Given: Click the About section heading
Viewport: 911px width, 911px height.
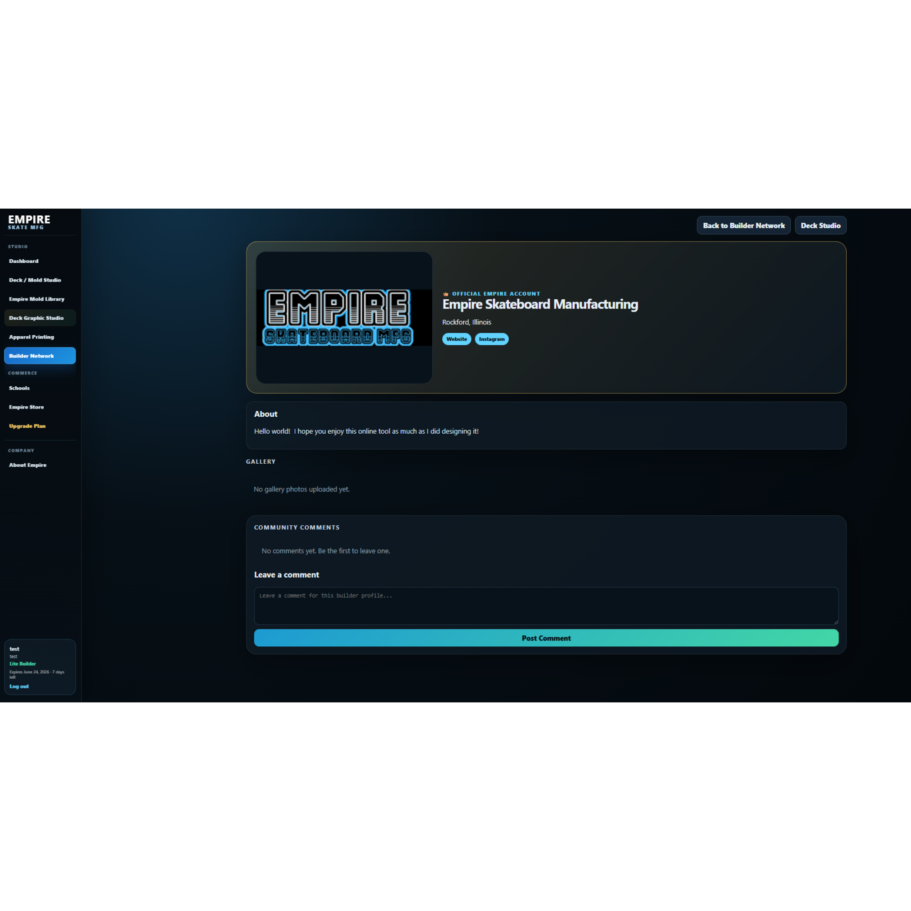Looking at the screenshot, I should (266, 414).
